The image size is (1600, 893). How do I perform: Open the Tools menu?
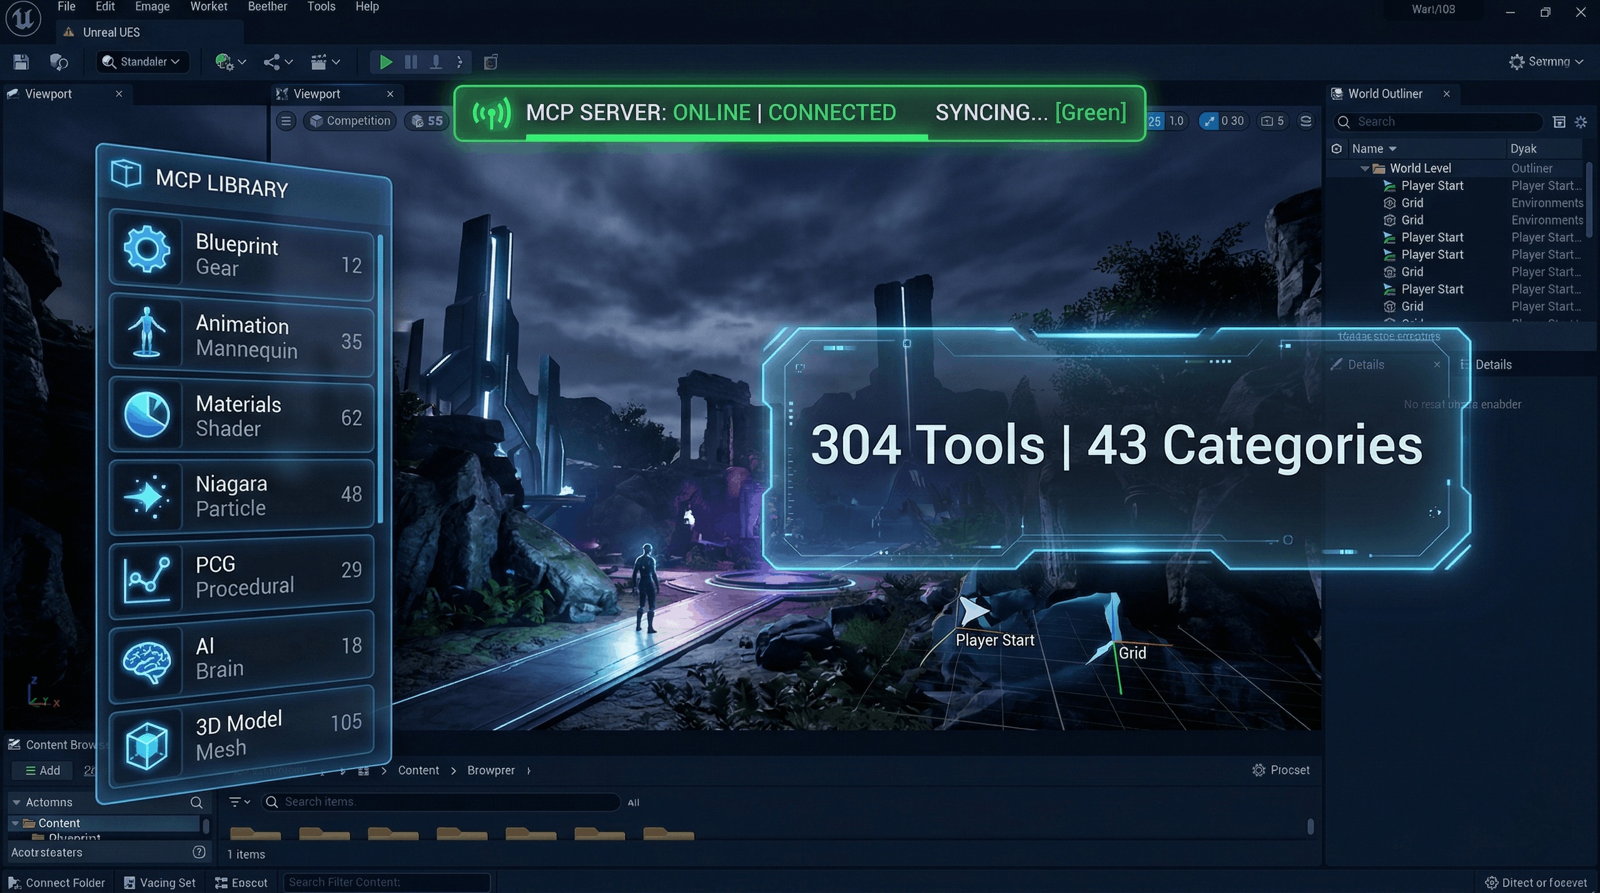pyautogui.click(x=321, y=6)
